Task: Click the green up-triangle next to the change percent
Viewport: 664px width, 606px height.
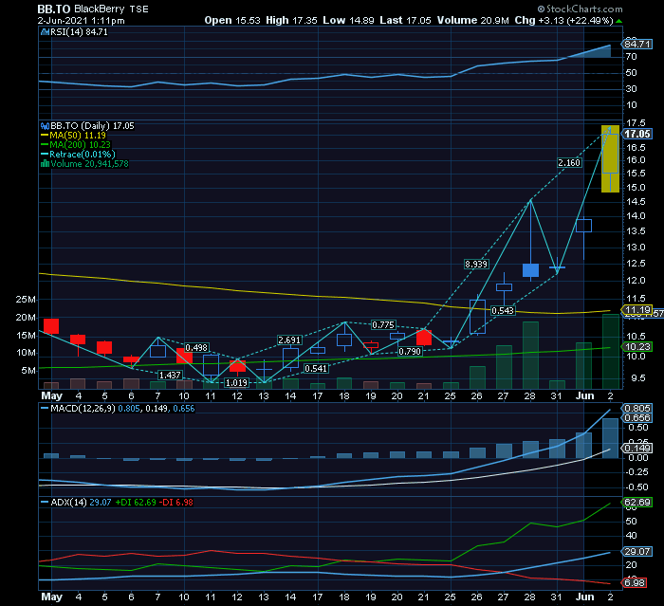Action: coord(618,21)
